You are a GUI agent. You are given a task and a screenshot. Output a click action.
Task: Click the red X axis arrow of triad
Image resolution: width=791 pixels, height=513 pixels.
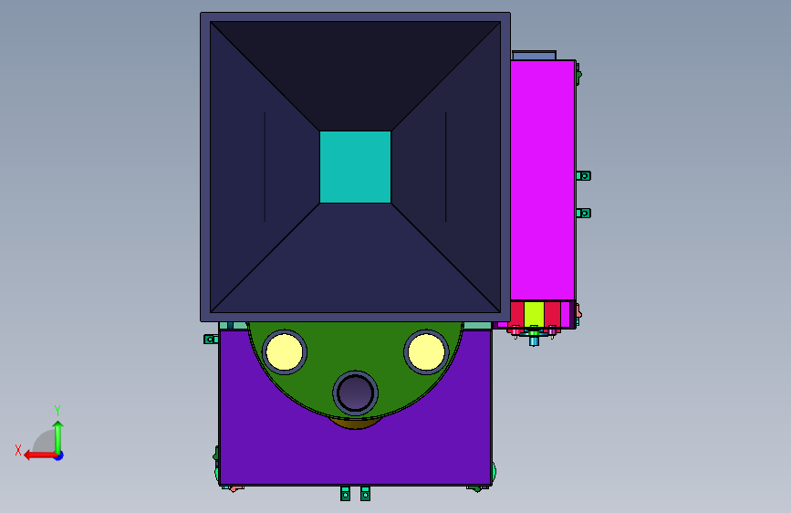pos(40,455)
